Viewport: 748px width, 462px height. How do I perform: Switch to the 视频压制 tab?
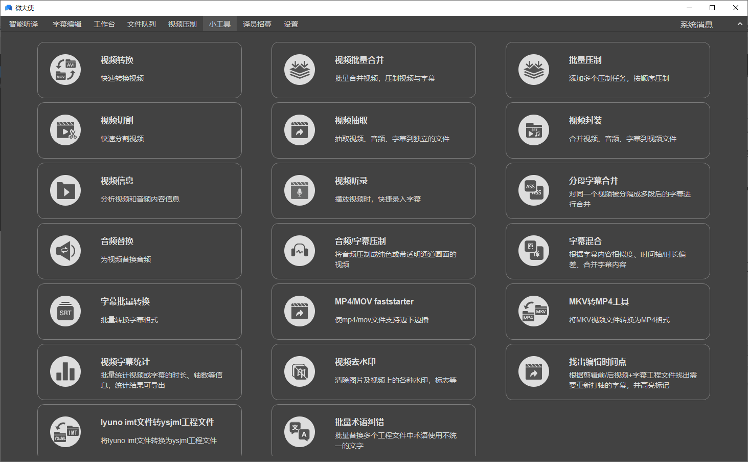[x=183, y=24]
